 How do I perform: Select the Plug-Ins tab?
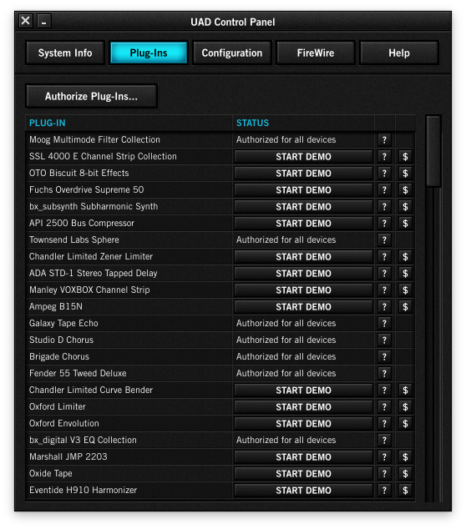tap(149, 53)
